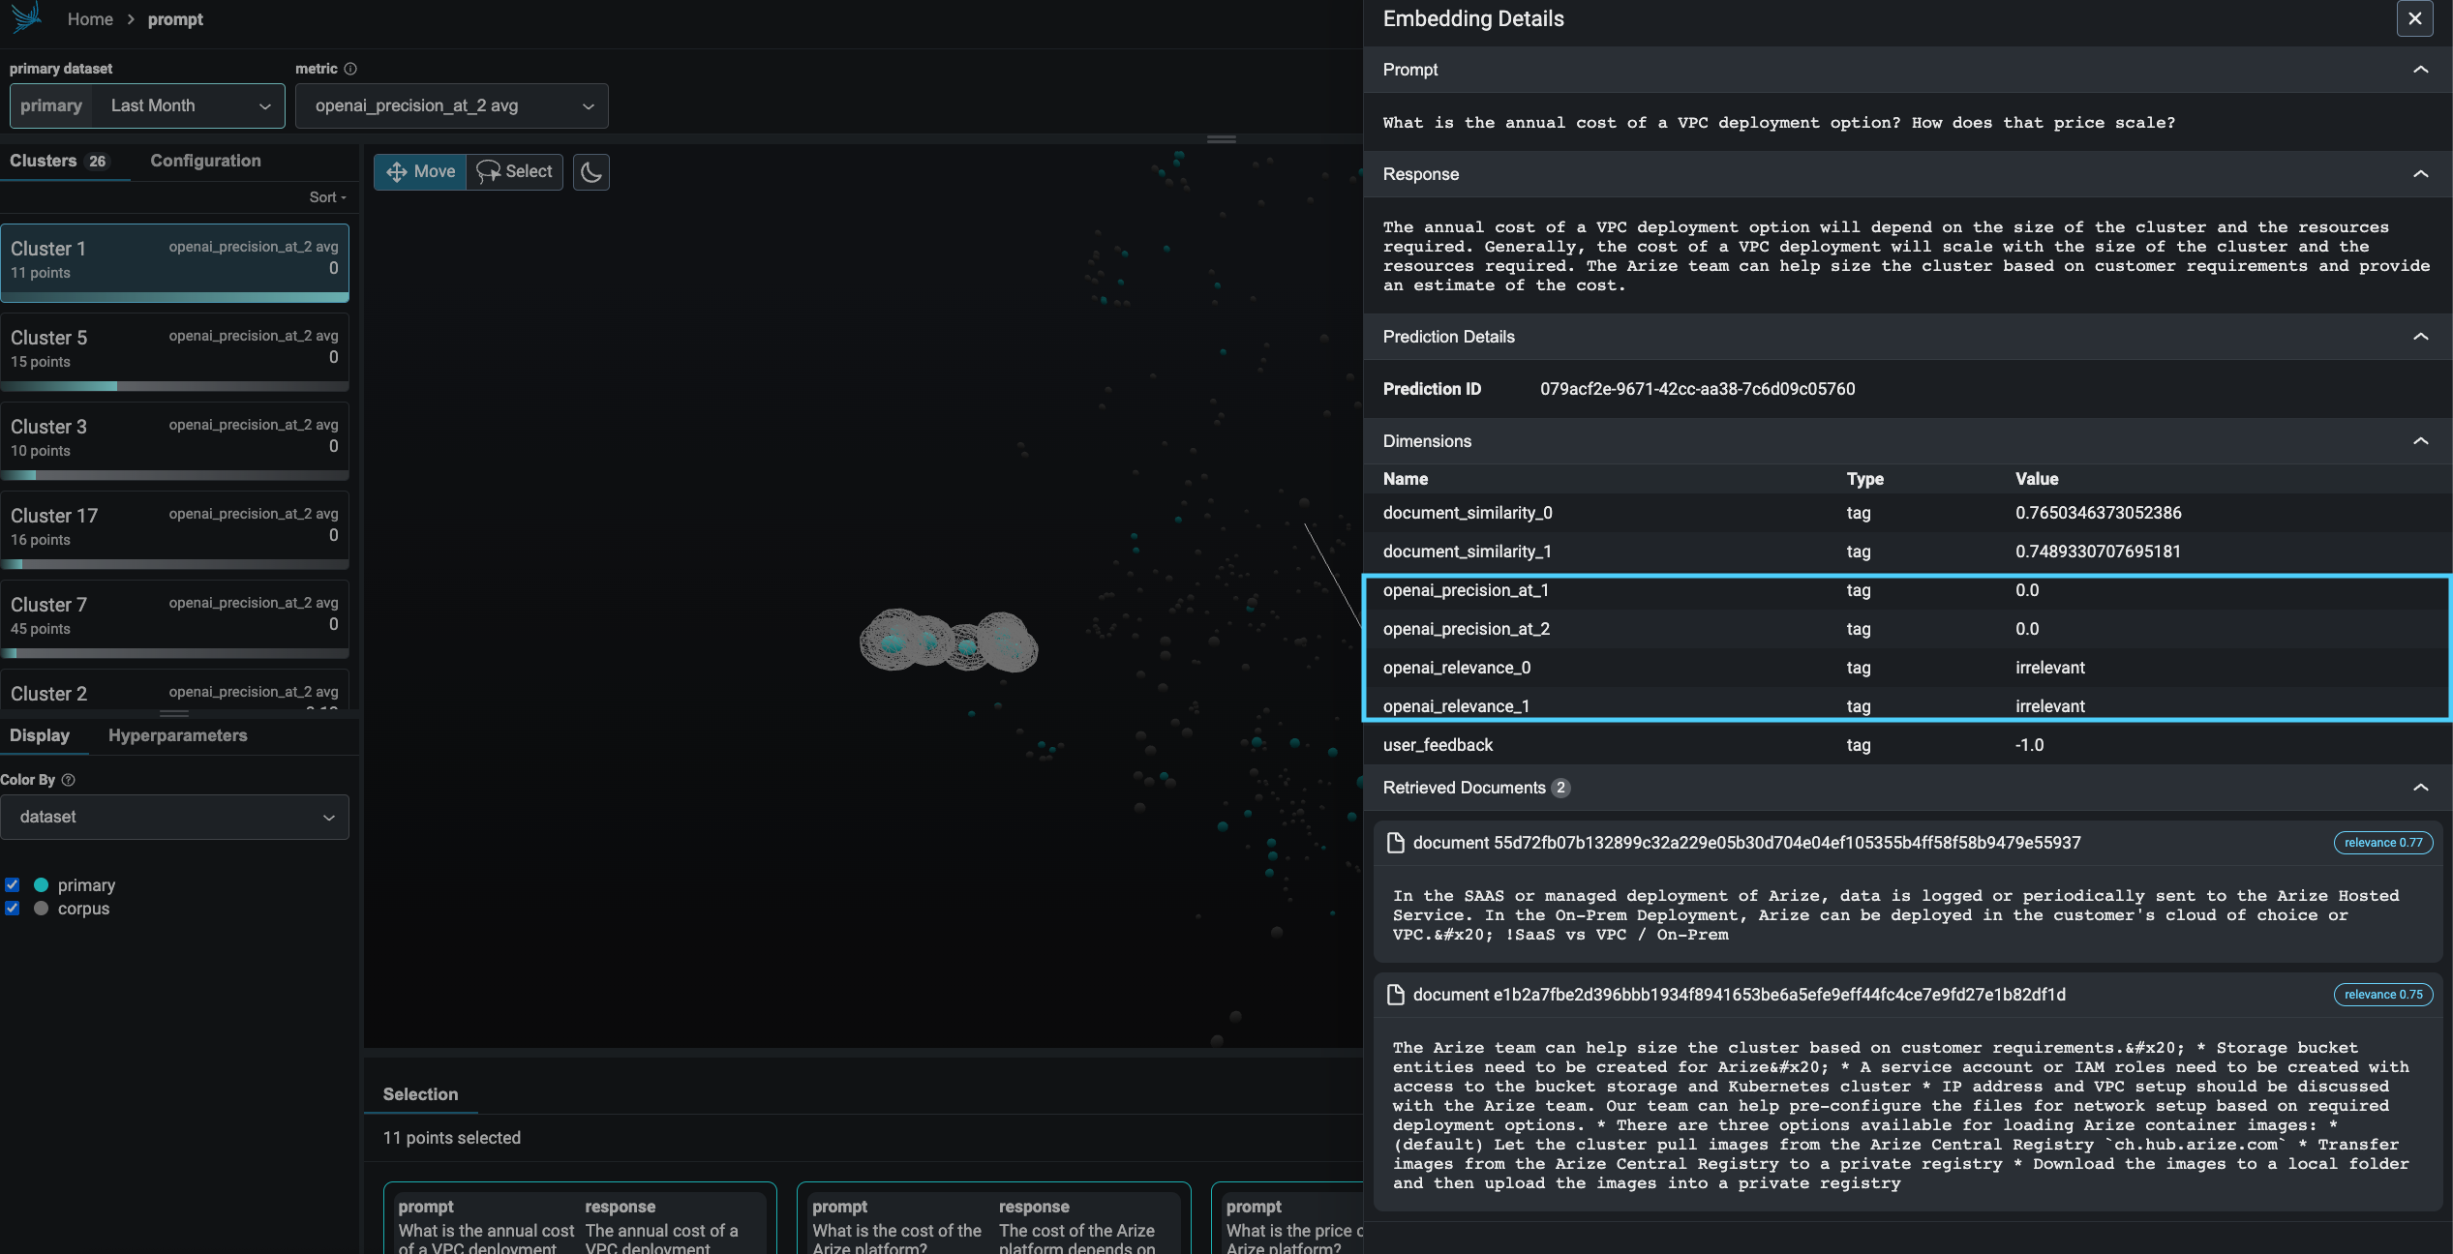2453x1254 pixels.
Task: Collapse the Retrieved Documents section
Action: [2421, 788]
